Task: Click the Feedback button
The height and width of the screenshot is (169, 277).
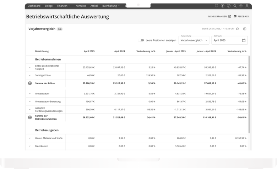Action: tap(241, 16)
